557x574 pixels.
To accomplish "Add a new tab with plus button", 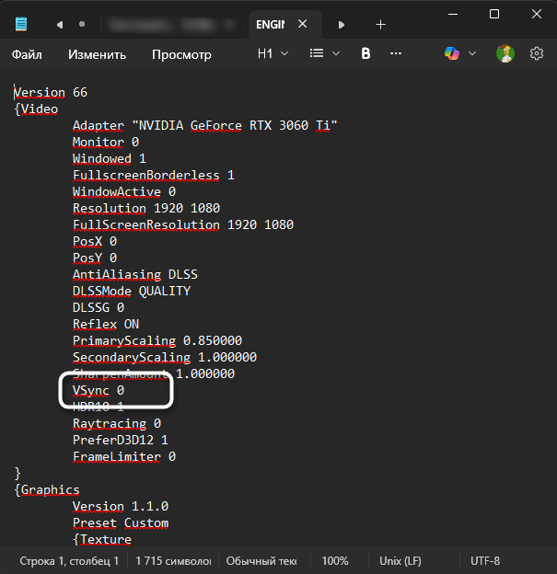I will pos(380,24).
